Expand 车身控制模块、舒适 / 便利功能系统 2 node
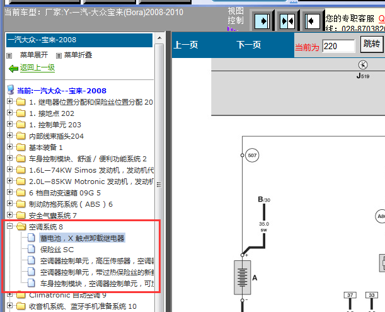The height and width of the screenshot is (312, 385). (x=9, y=158)
